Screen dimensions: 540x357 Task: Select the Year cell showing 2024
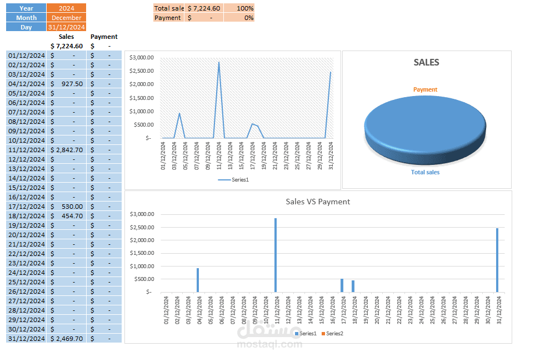[x=67, y=8]
